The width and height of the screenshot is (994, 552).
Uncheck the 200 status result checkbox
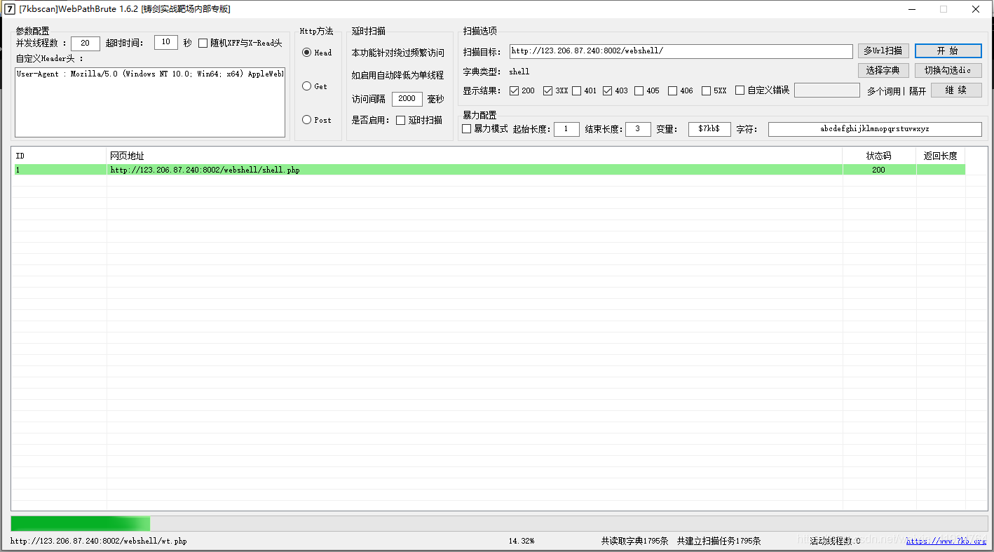[x=514, y=90]
